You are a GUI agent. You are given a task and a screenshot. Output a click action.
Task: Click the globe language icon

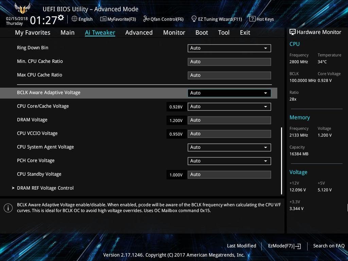[74, 19]
